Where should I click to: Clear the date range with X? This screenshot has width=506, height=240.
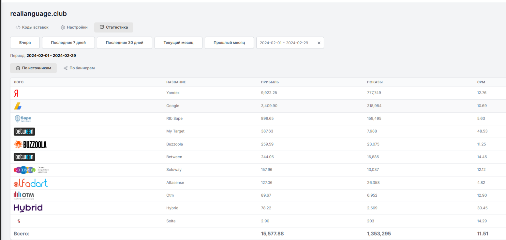click(x=319, y=43)
